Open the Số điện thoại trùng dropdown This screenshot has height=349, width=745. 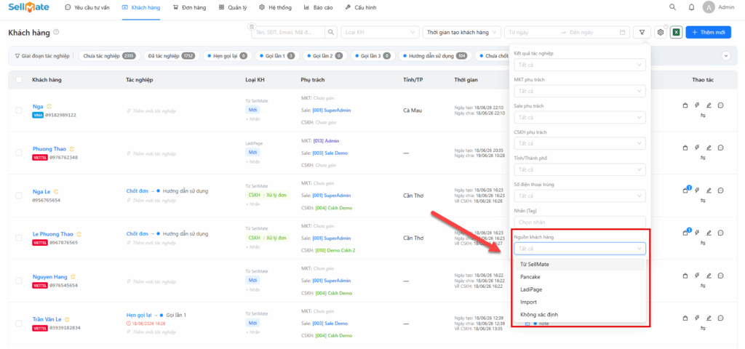(x=580, y=196)
